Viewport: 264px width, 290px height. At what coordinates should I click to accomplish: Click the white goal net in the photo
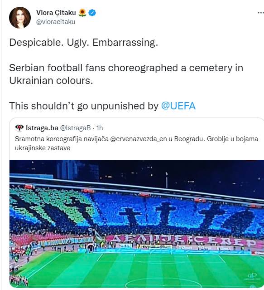160,248
